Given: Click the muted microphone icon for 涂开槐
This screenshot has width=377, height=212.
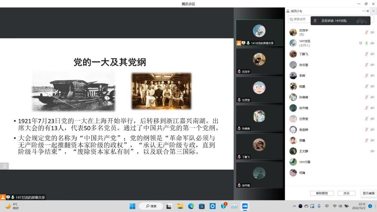Looking at the screenshot, I should coord(367,108).
